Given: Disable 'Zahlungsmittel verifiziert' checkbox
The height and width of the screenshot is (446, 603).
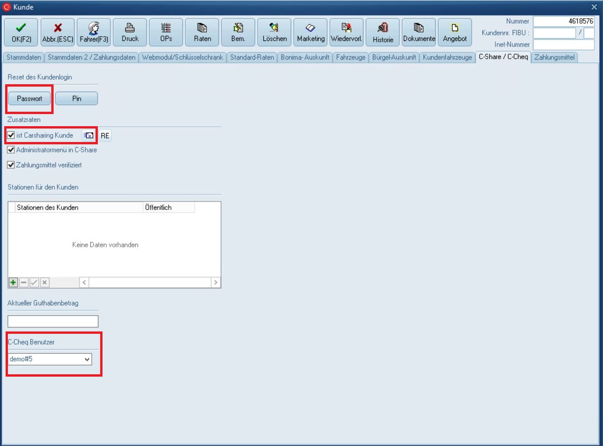Looking at the screenshot, I should click(11, 165).
